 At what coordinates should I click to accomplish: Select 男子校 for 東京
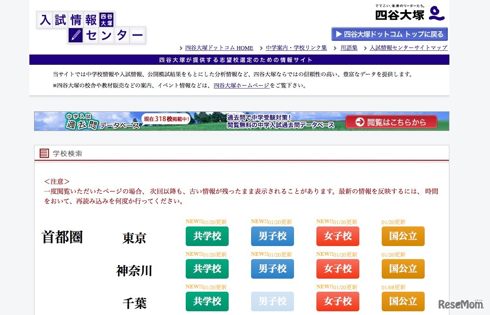[272, 236]
